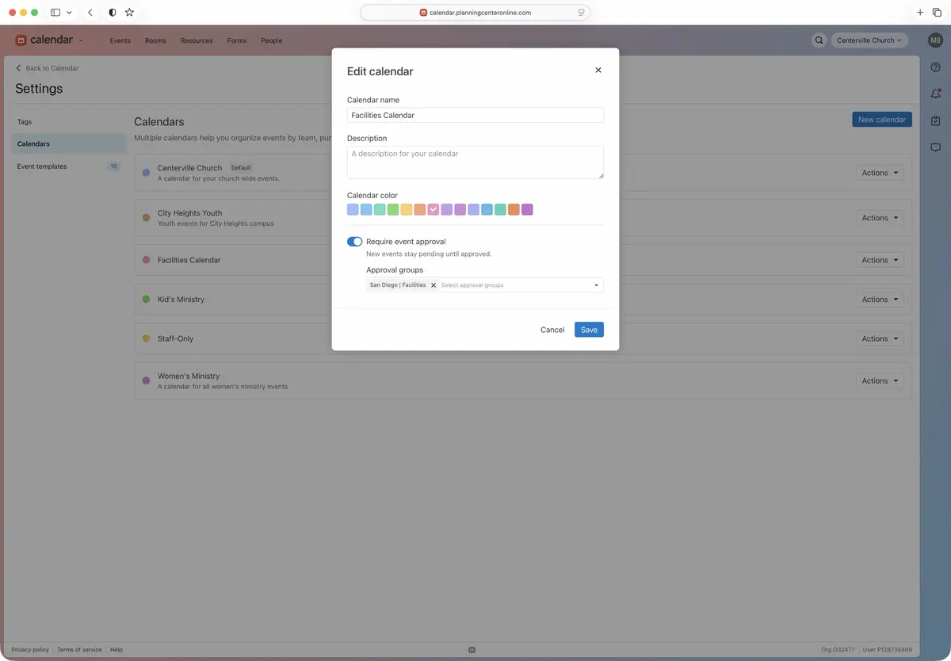Open the People menu
The width and height of the screenshot is (951, 661).
(x=272, y=40)
